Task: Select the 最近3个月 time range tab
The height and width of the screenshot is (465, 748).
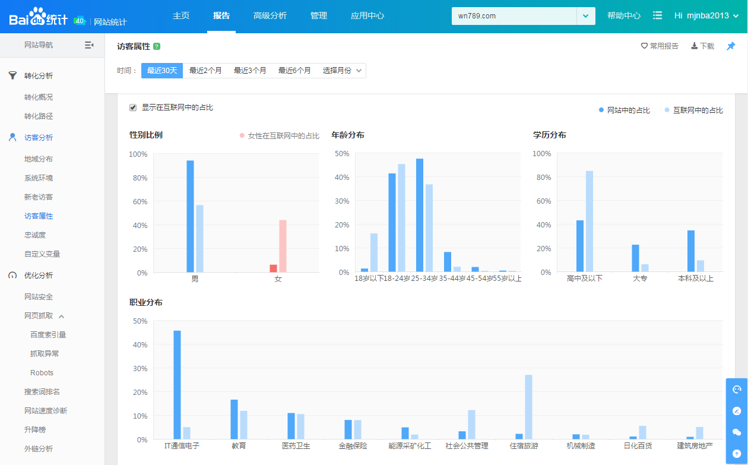Action: (250, 71)
